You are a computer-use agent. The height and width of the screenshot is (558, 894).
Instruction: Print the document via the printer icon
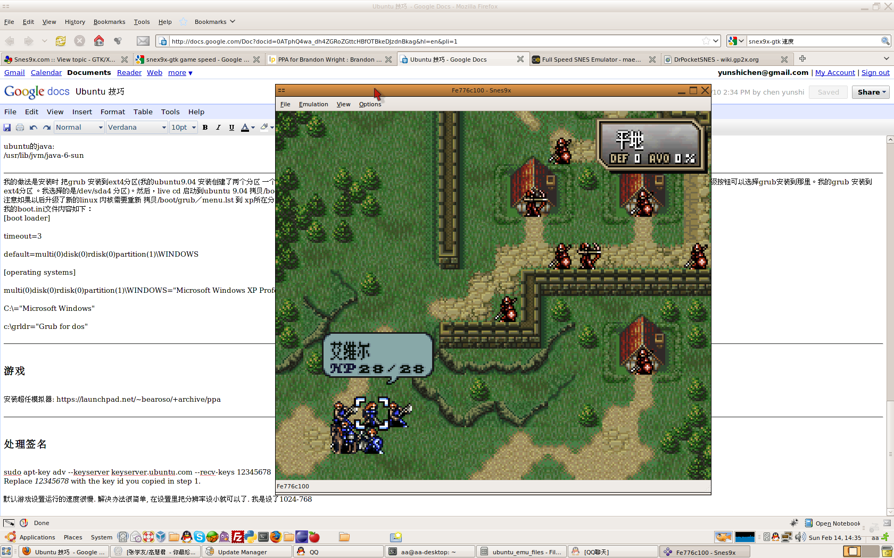20,128
